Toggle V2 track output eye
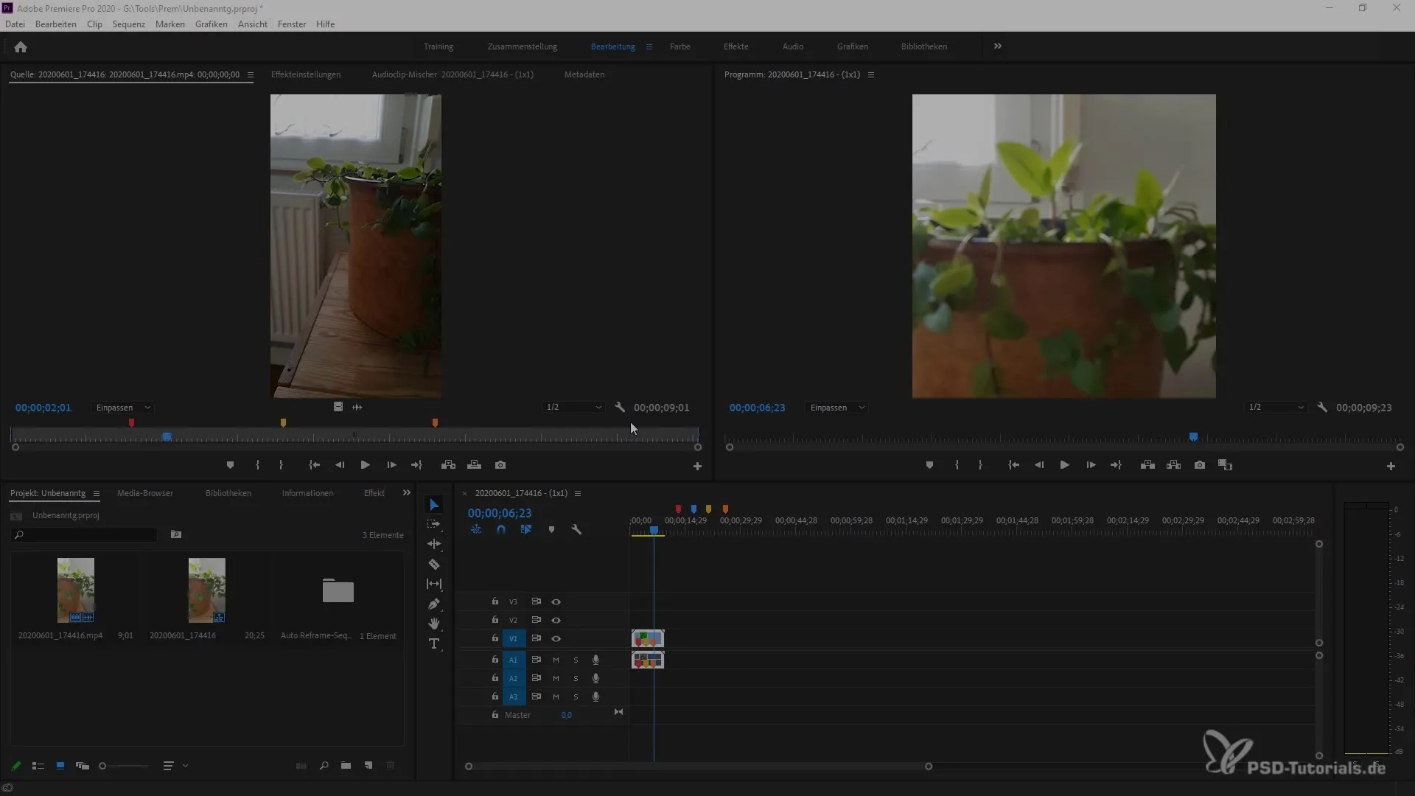1415x796 pixels. coord(556,621)
